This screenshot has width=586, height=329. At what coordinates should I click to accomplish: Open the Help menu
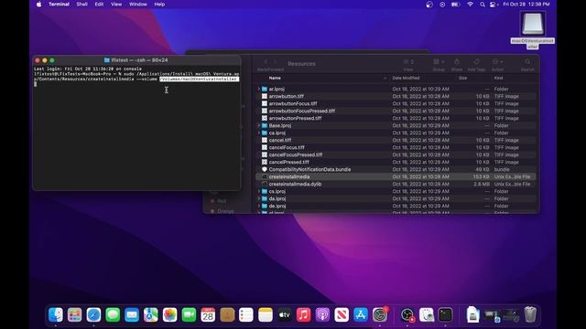[x=159, y=5]
